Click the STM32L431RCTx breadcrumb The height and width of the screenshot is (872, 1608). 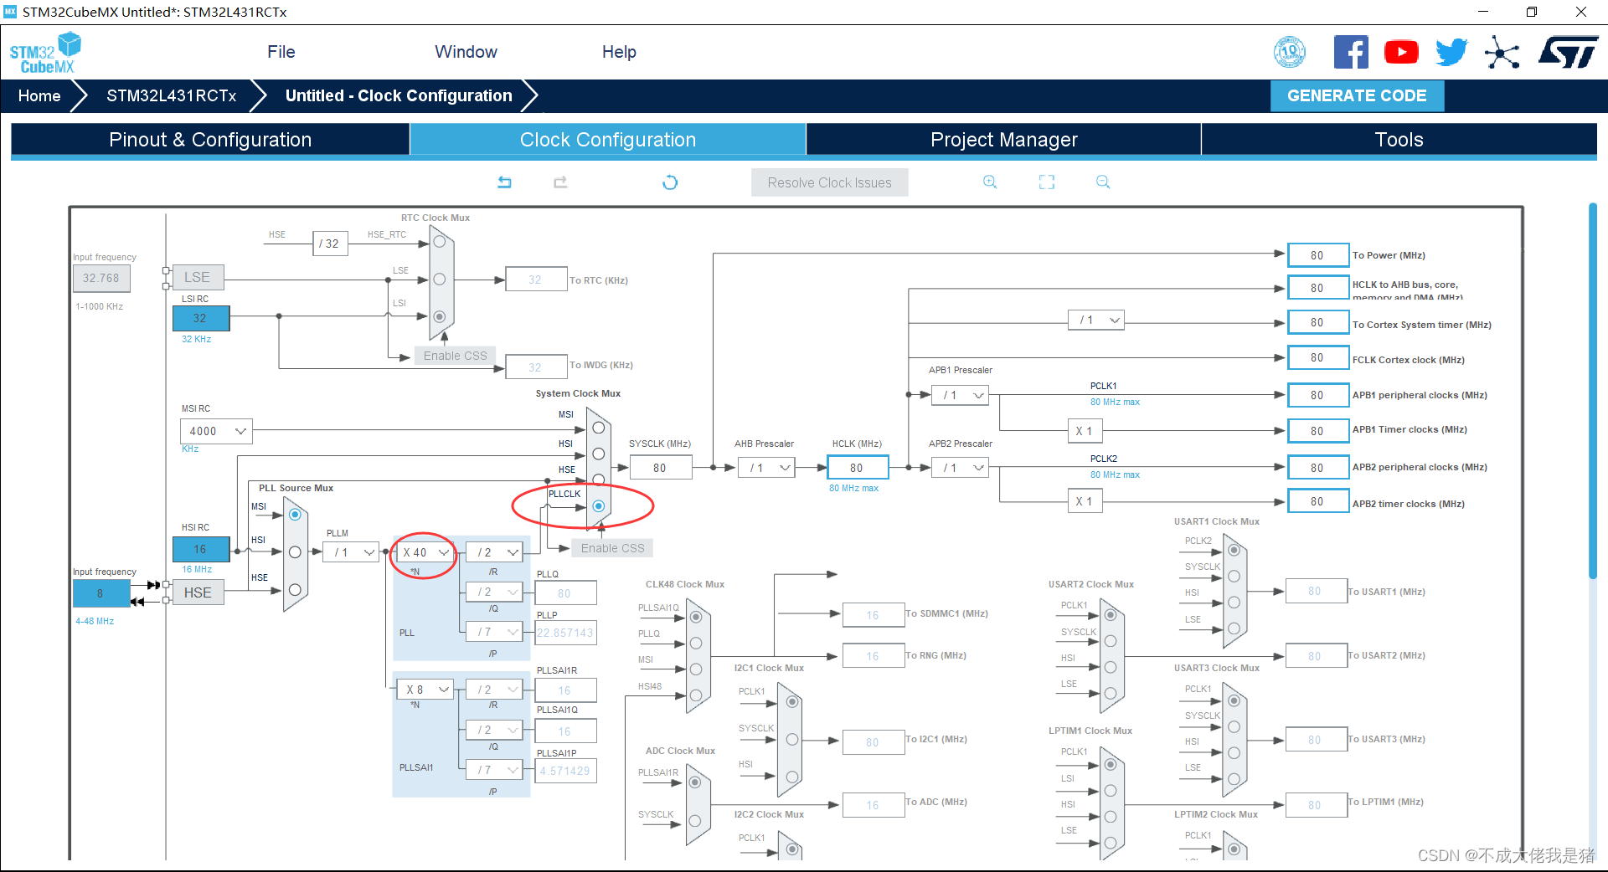tap(171, 95)
